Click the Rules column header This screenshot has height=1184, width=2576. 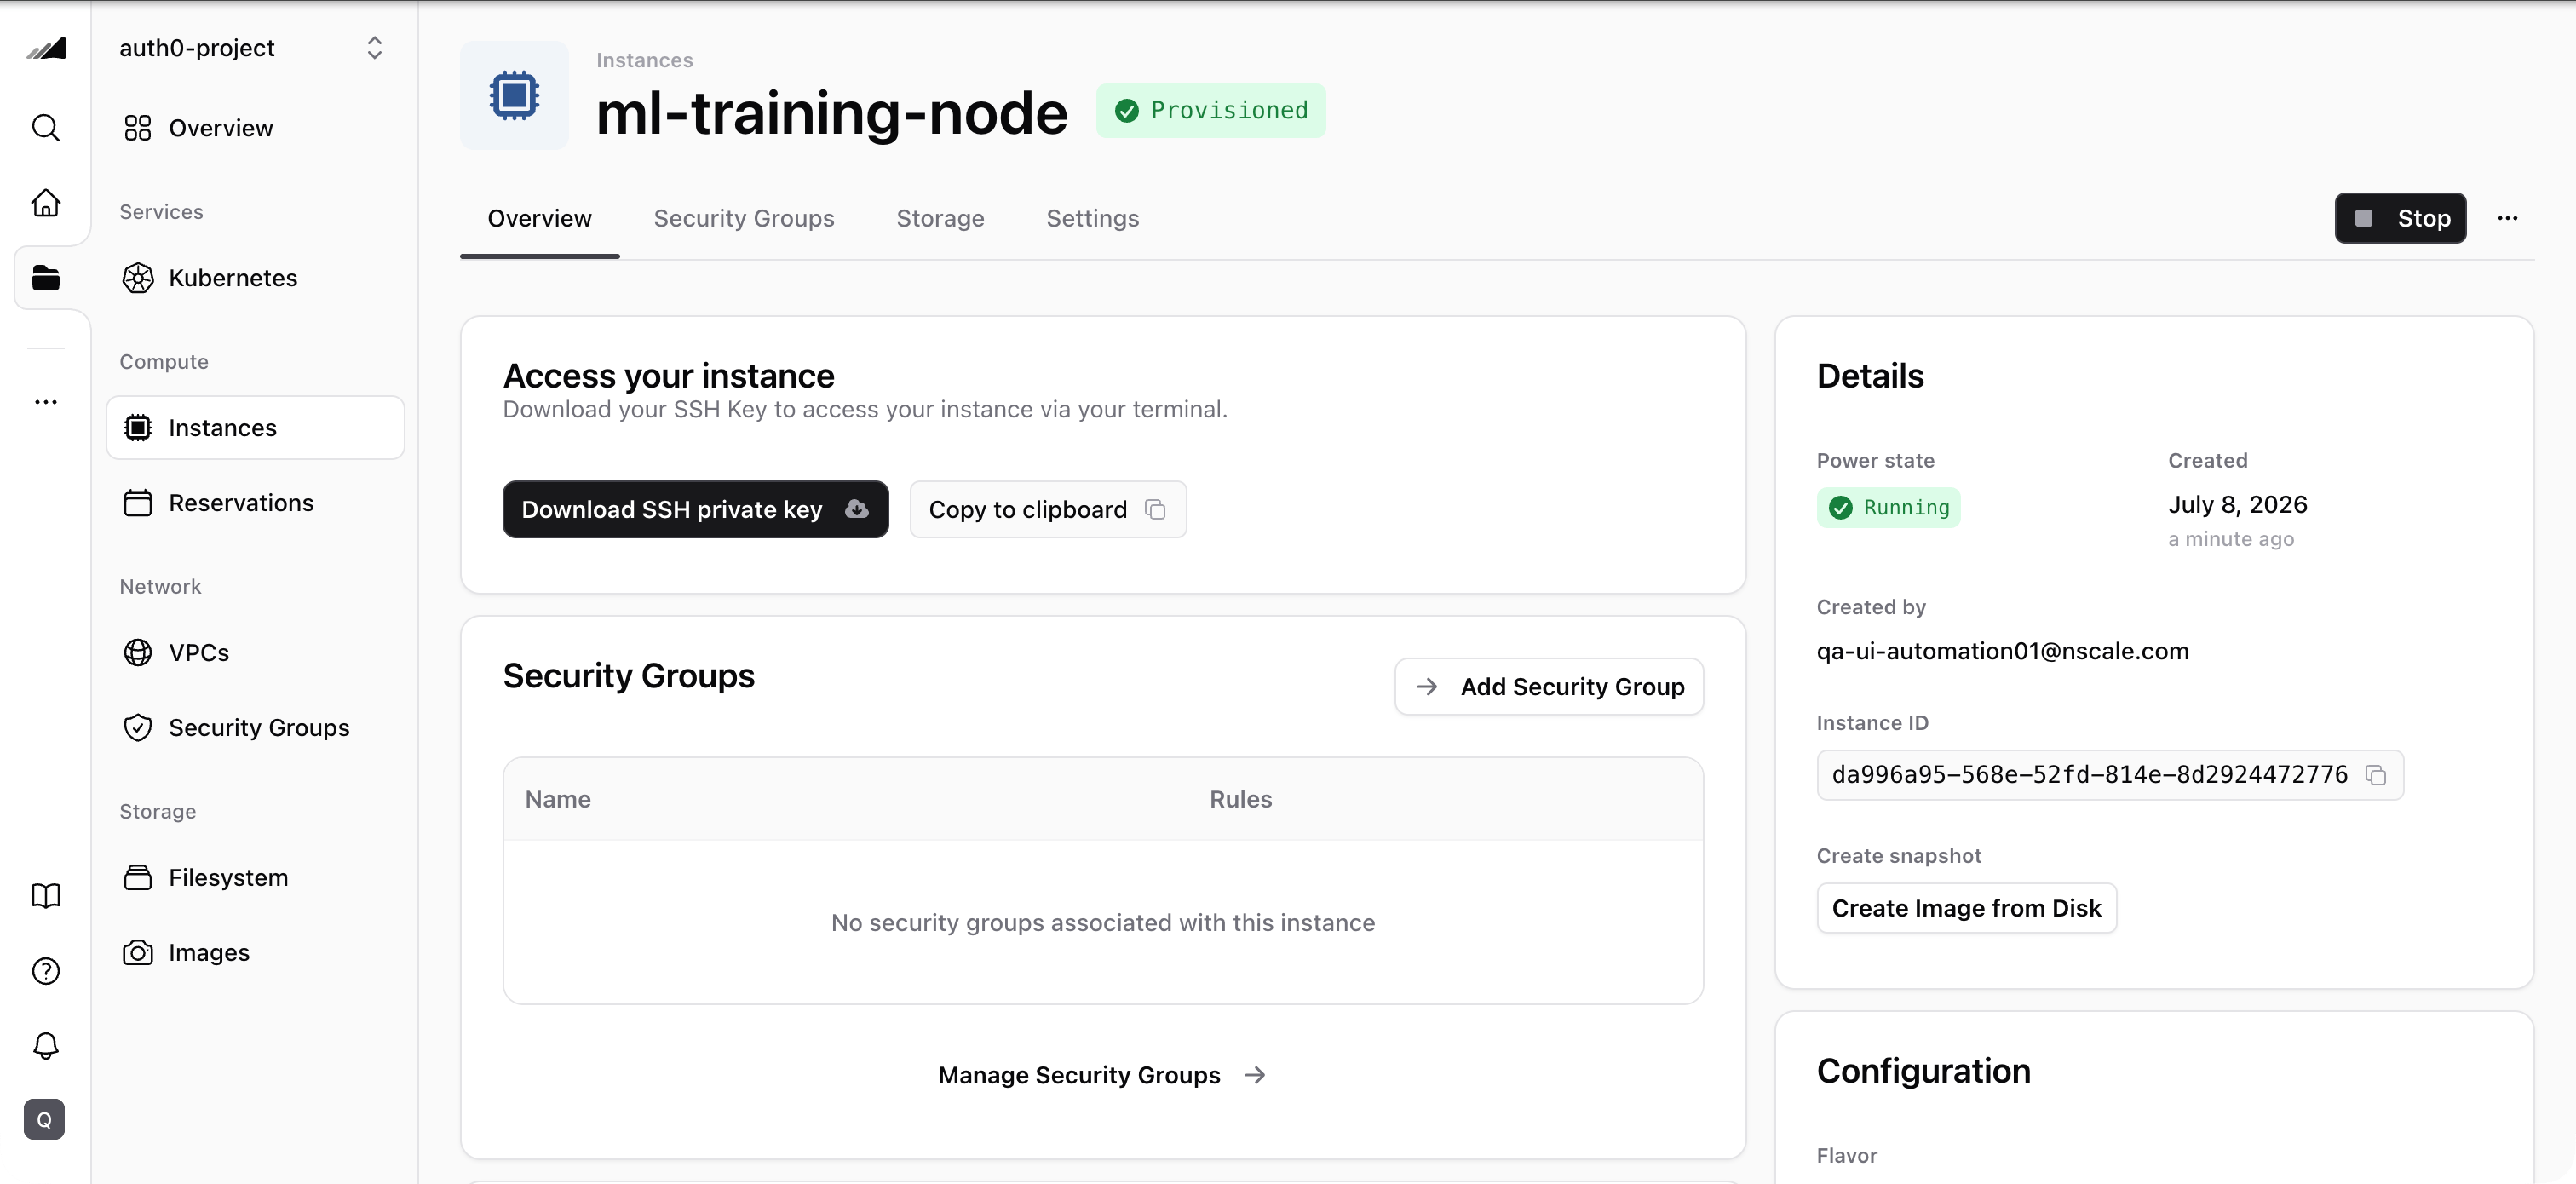tap(1241, 800)
